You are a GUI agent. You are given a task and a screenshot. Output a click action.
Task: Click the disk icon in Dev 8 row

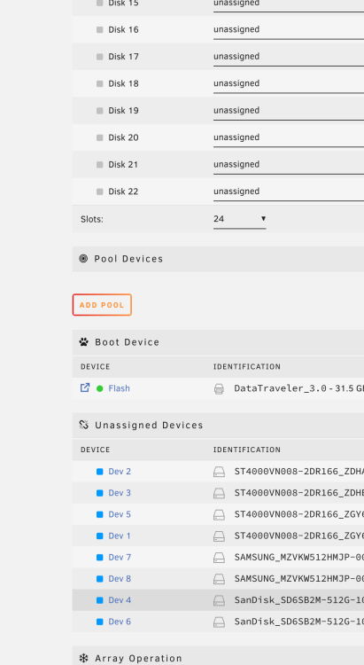219,579
